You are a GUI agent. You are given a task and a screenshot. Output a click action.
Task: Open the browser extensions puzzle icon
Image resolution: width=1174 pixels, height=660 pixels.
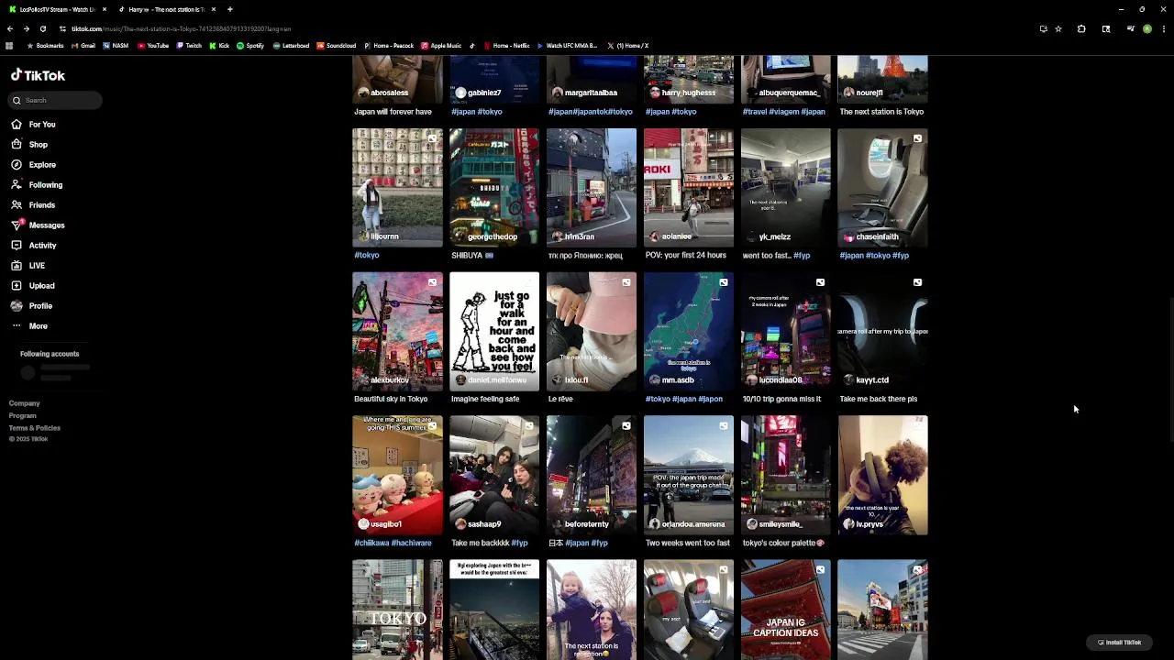(1081, 29)
